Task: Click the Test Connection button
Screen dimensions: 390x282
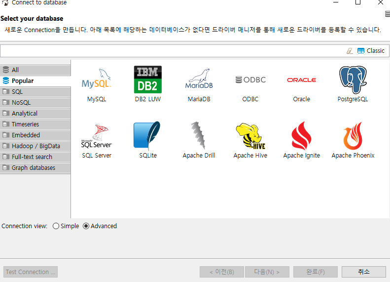Action: click(31, 272)
